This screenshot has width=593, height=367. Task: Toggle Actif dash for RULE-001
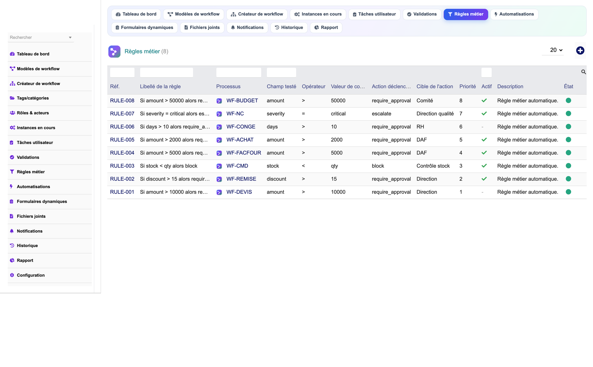click(482, 192)
